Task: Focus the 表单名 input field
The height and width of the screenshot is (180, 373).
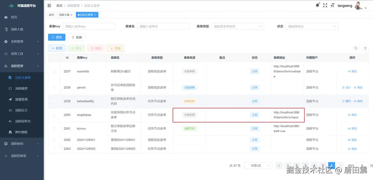Action: click(163, 26)
